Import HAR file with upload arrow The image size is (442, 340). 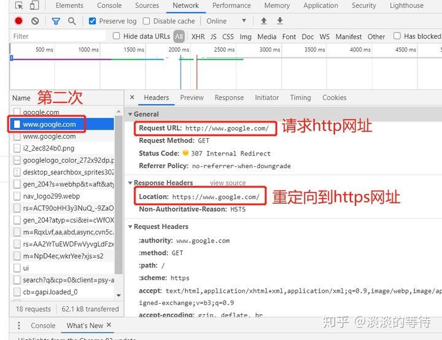click(x=263, y=21)
